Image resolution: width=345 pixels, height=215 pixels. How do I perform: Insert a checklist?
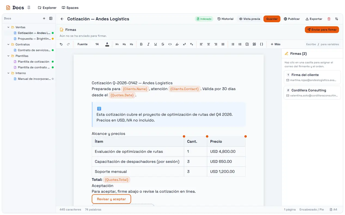click(247, 44)
